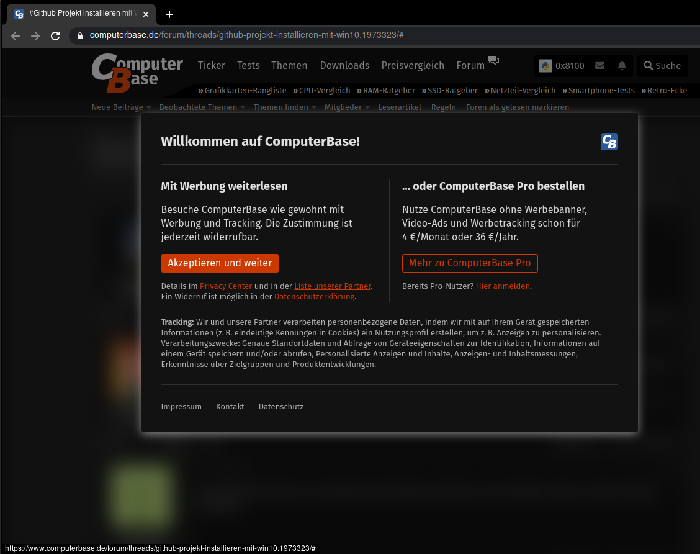Image resolution: width=700 pixels, height=554 pixels.
Task: Click the Suche search button
Action: tap(662, 66)
